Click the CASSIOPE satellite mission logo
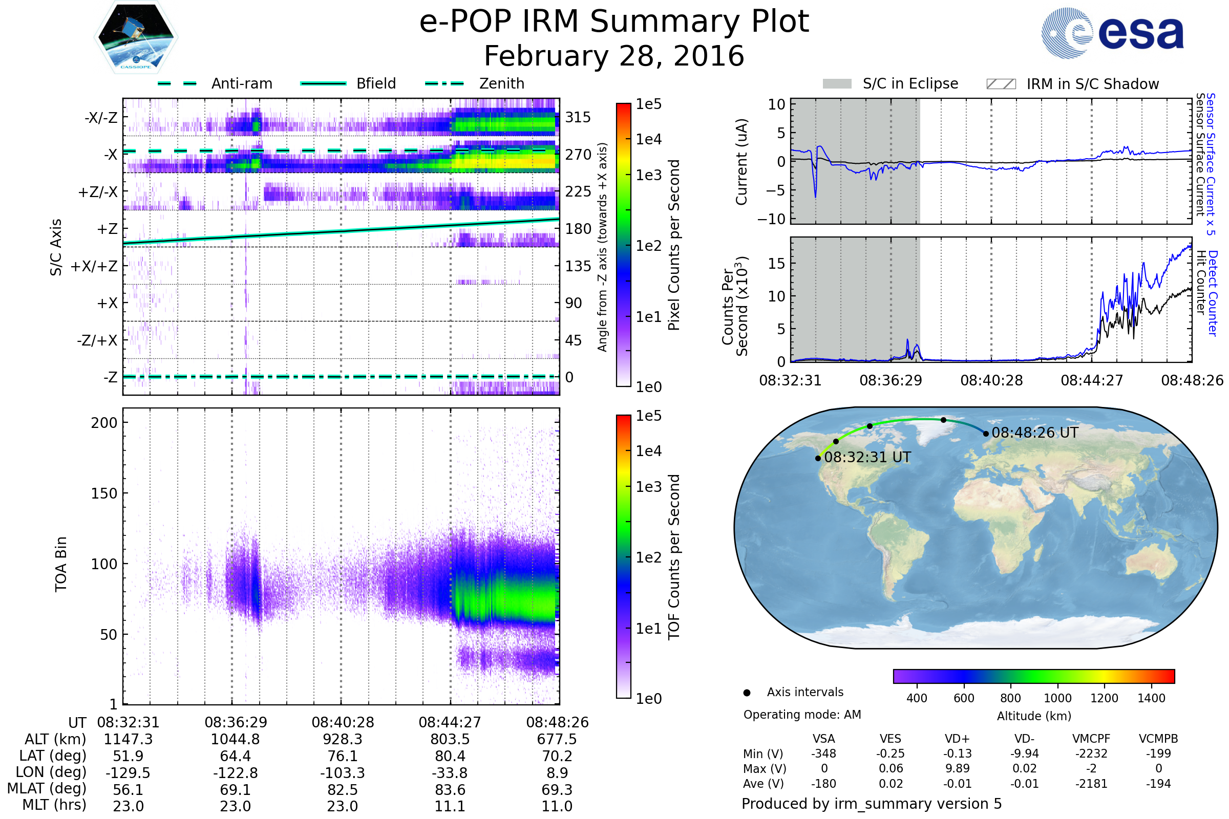 pyautogui.click(x=136, y=37)
